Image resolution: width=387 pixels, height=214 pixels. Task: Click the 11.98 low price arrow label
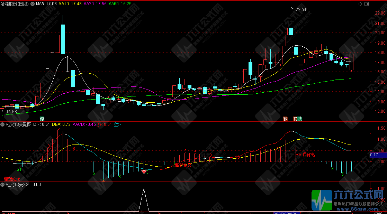pyautogui.click(x=9, y=111)
